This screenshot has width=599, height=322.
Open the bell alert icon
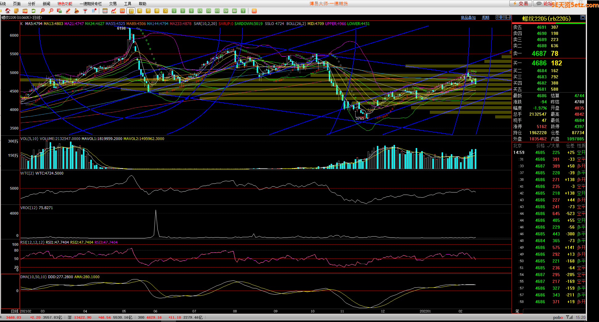pos(77,11)
